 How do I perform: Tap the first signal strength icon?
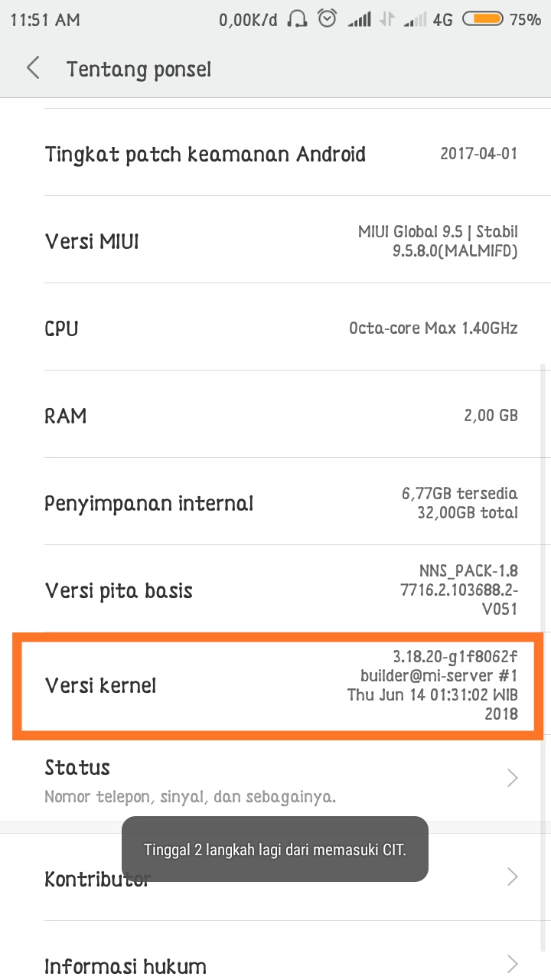point(360,21)
